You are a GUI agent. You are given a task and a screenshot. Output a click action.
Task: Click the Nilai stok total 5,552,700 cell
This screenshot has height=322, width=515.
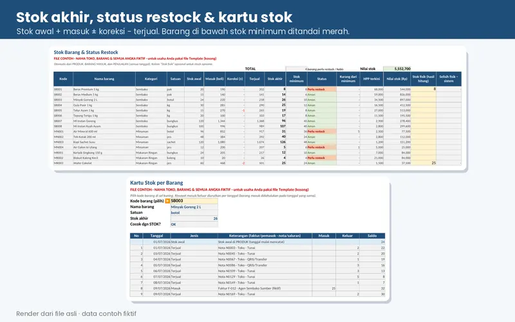click(397, 69)
